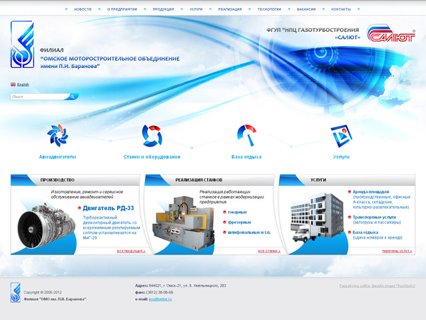Image resolution: width=426 pixels, height=320 pixels.
Task: Open the Станки и оборудование label link
Action: click(152, 157)
